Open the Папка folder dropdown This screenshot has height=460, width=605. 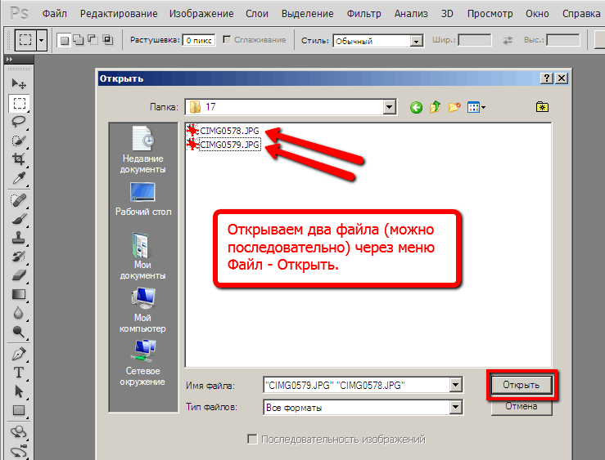pyautogui.click(x=390, y=107)
